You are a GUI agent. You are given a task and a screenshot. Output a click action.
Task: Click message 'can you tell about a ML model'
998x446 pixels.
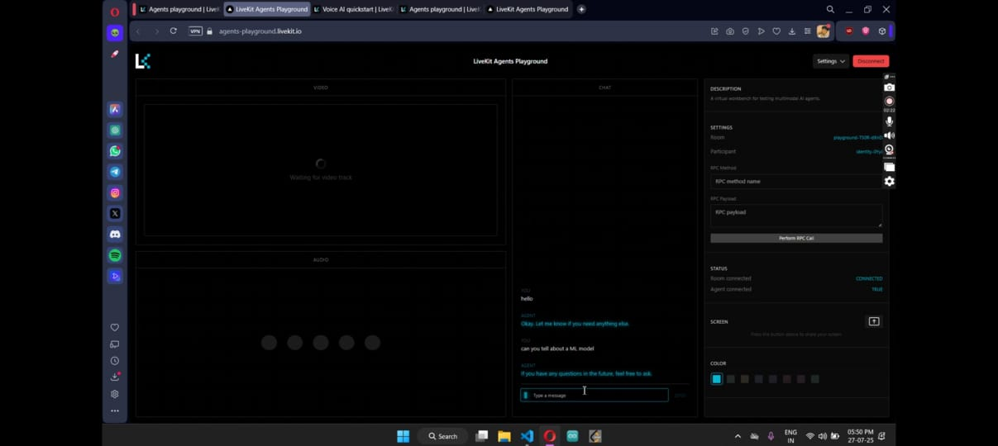point(557,349)
